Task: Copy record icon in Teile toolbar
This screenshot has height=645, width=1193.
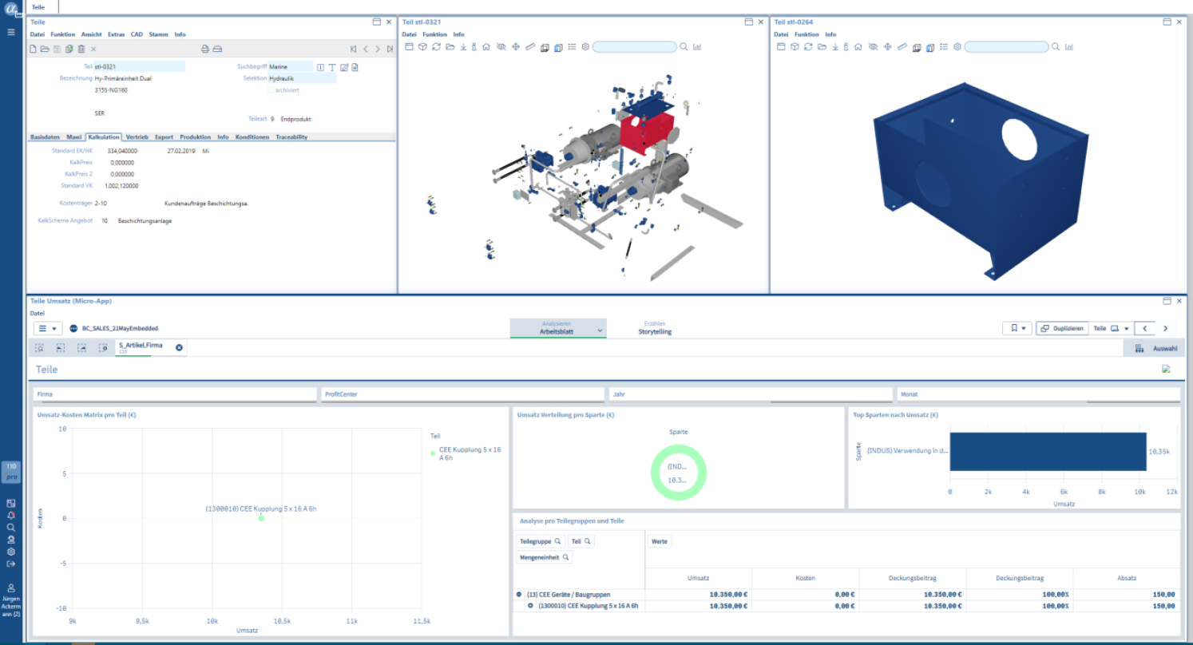Action: [x=69, y=49]
